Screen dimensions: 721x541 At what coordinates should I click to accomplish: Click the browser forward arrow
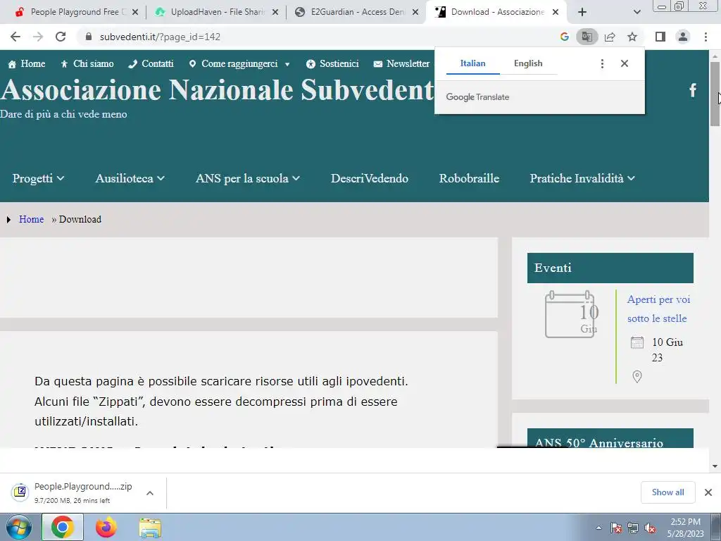[38, 37]
